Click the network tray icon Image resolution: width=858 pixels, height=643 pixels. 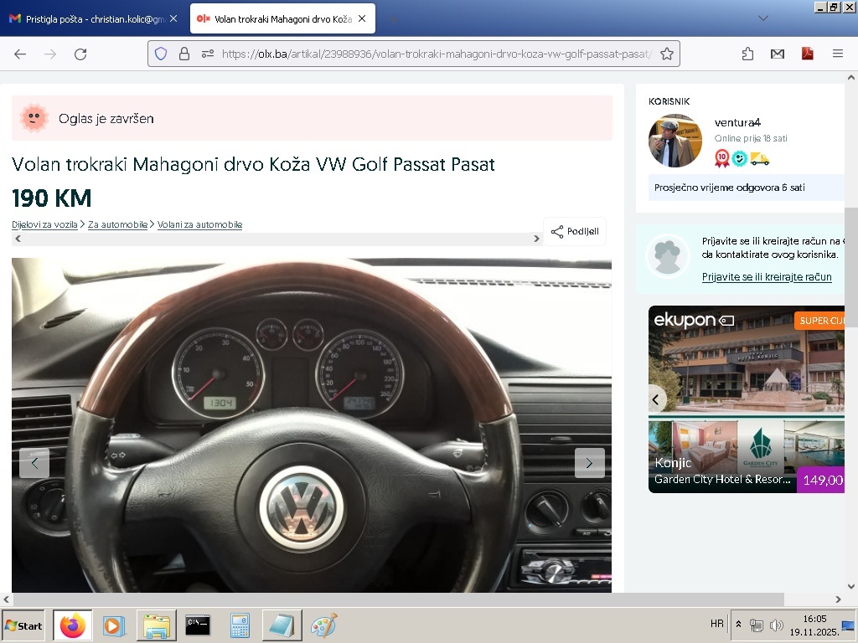pyautogui.click(x=757, y=625)
